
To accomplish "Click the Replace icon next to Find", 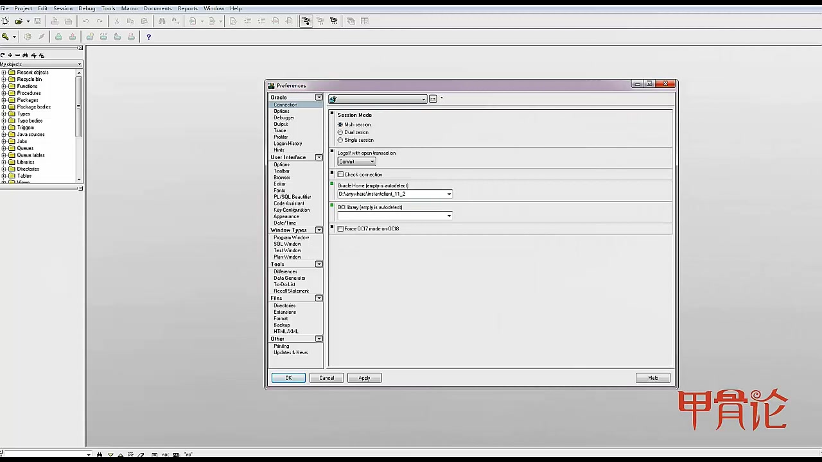I will pos(175,21).
